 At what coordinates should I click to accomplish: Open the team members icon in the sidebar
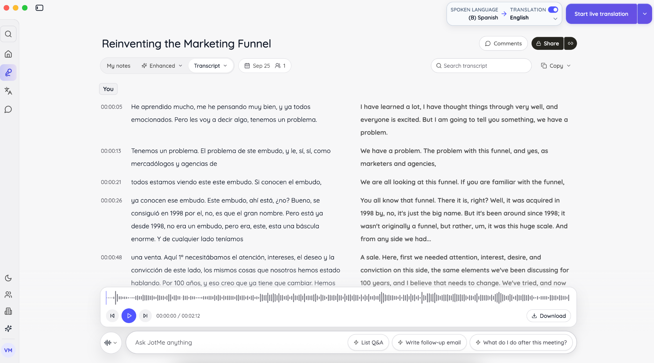[x=8, y=295]
